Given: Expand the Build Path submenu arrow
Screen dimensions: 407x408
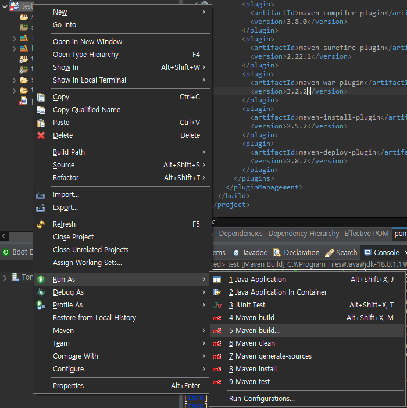Looking at the screenshot, I should pos(203,152).
